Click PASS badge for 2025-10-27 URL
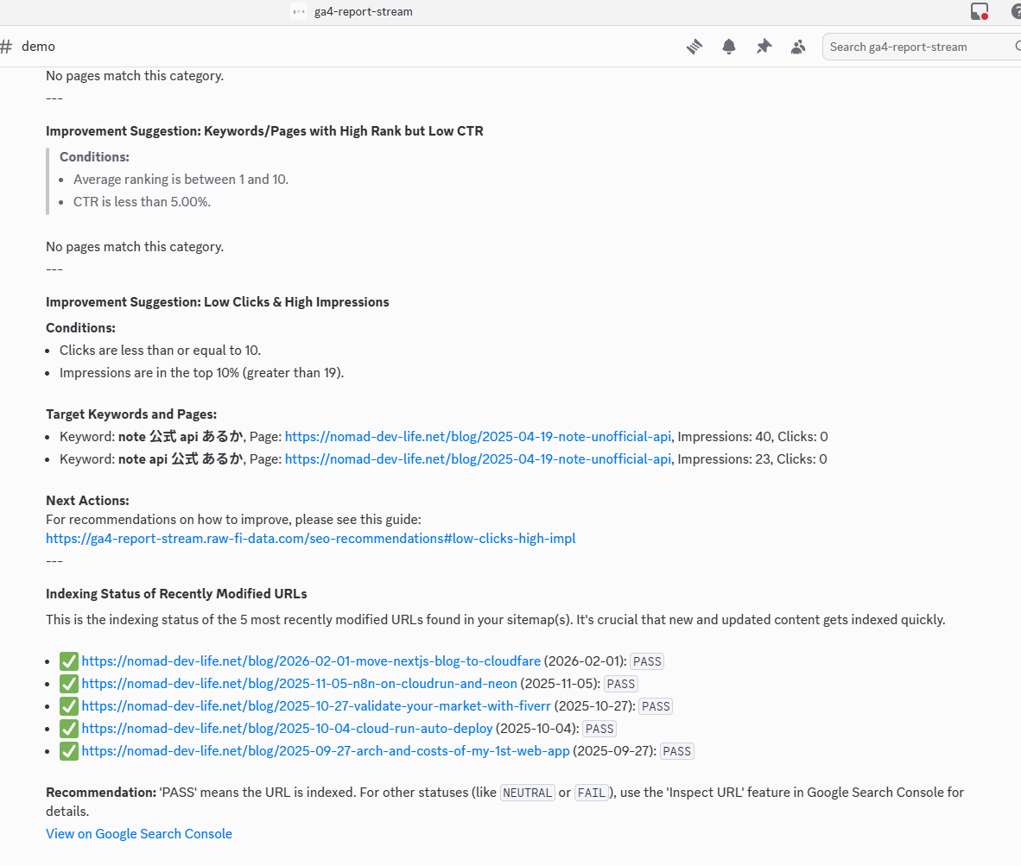This screenshot has width=1021, height=866. 656,706
